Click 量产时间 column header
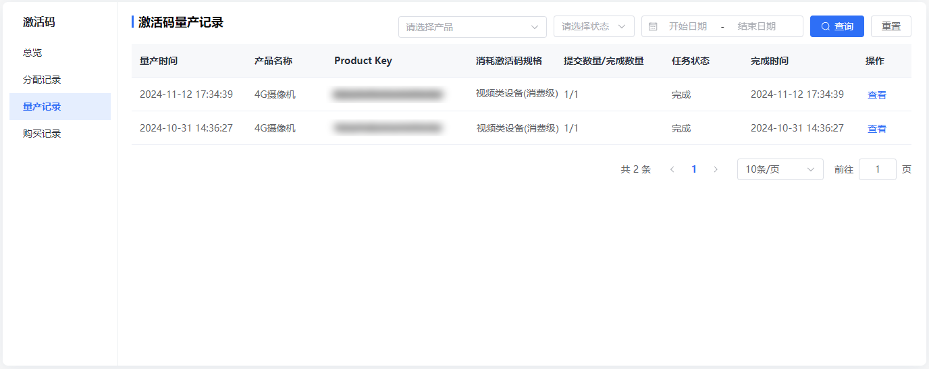929x369 pixels. pos(159,61)
